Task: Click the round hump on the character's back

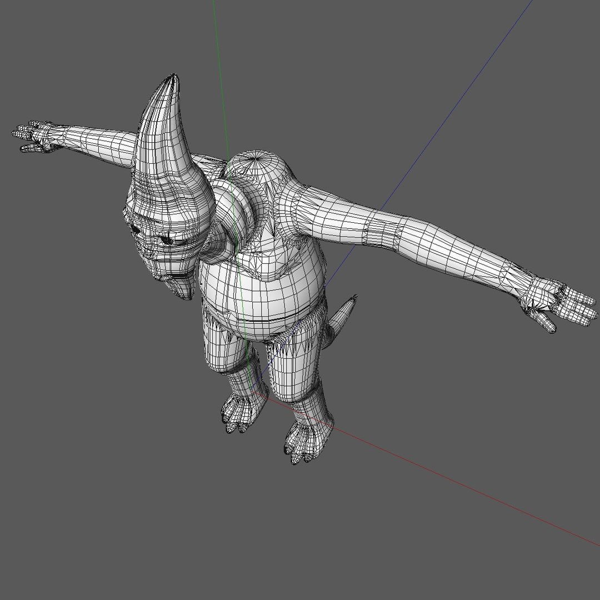Action: pyautogui.click(x=258, y=167)
